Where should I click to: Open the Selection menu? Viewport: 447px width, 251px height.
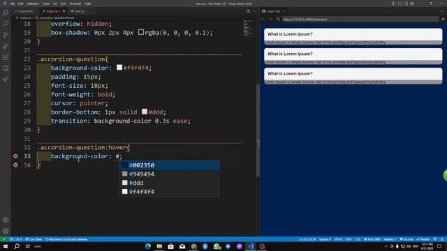pos(33,3)
